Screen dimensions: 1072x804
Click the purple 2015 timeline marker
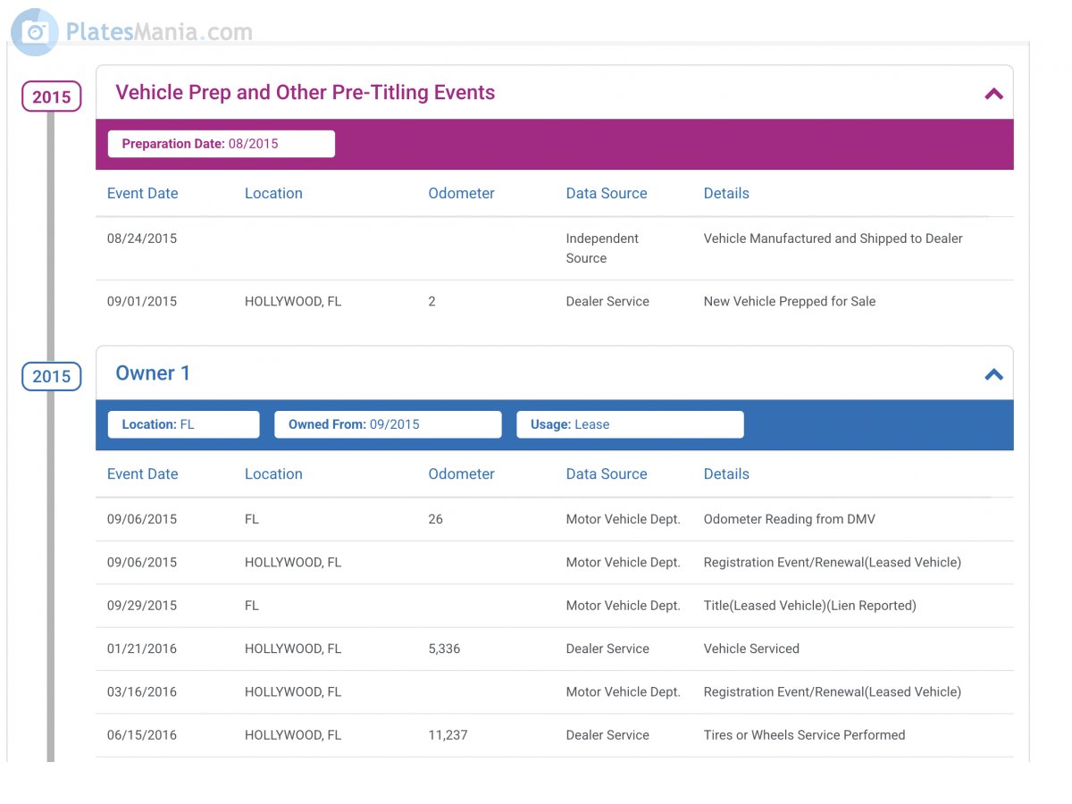[52, 96]
